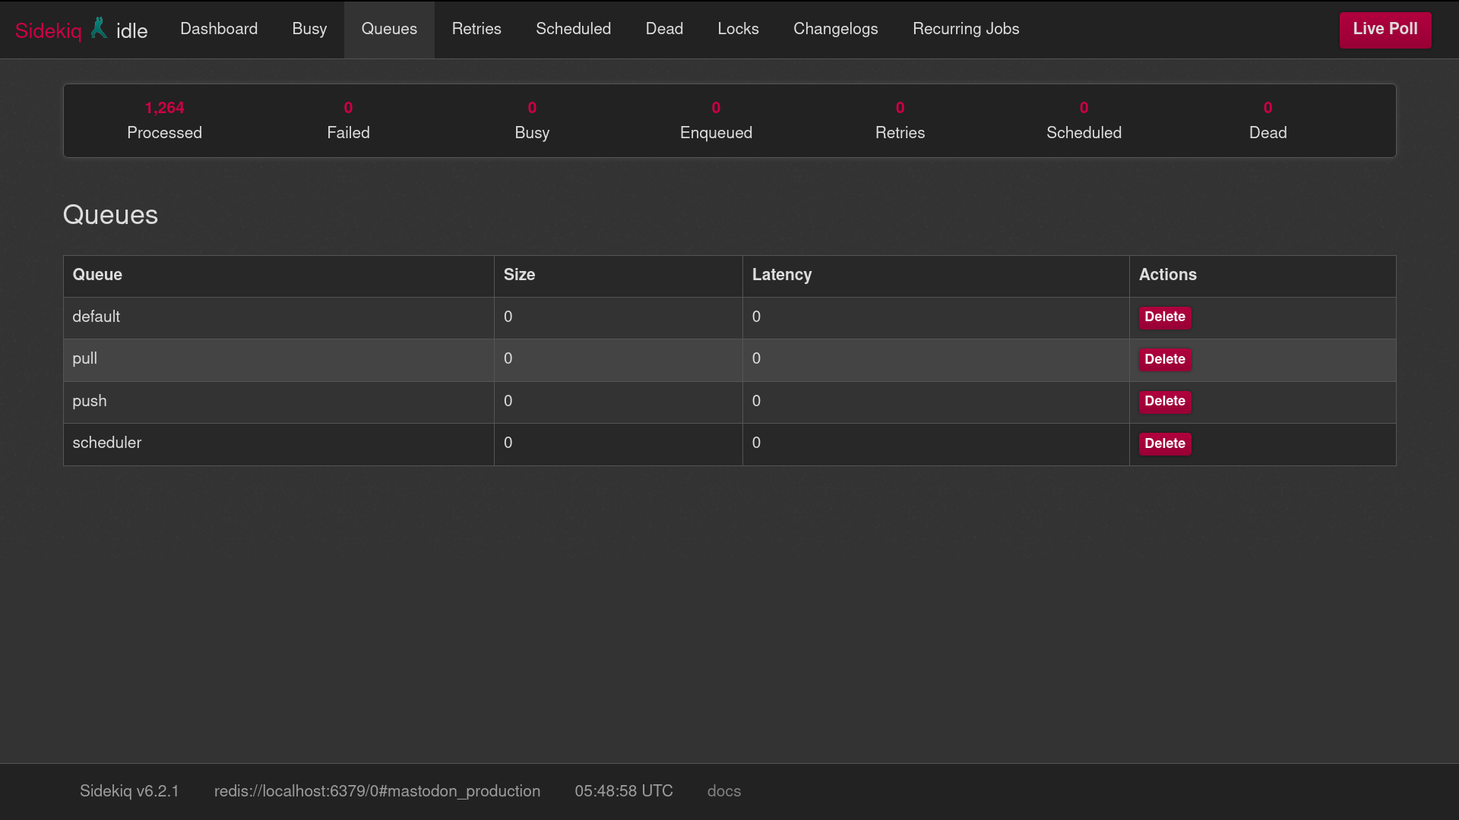Delete the pull queue
This screenshot has width=1459, height=820.
click(x=1164, y=360)
